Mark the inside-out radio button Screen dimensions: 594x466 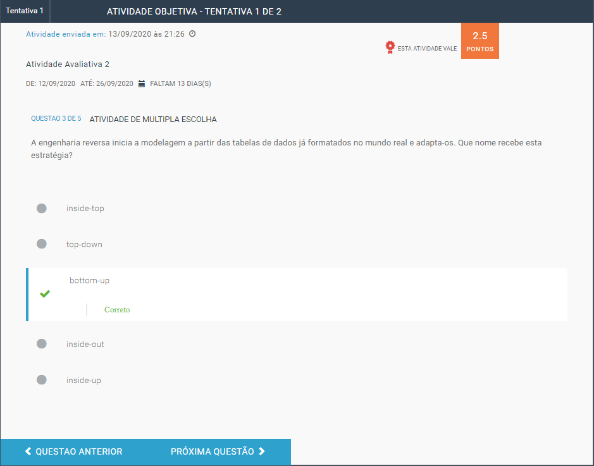click(x=42, y=344)
